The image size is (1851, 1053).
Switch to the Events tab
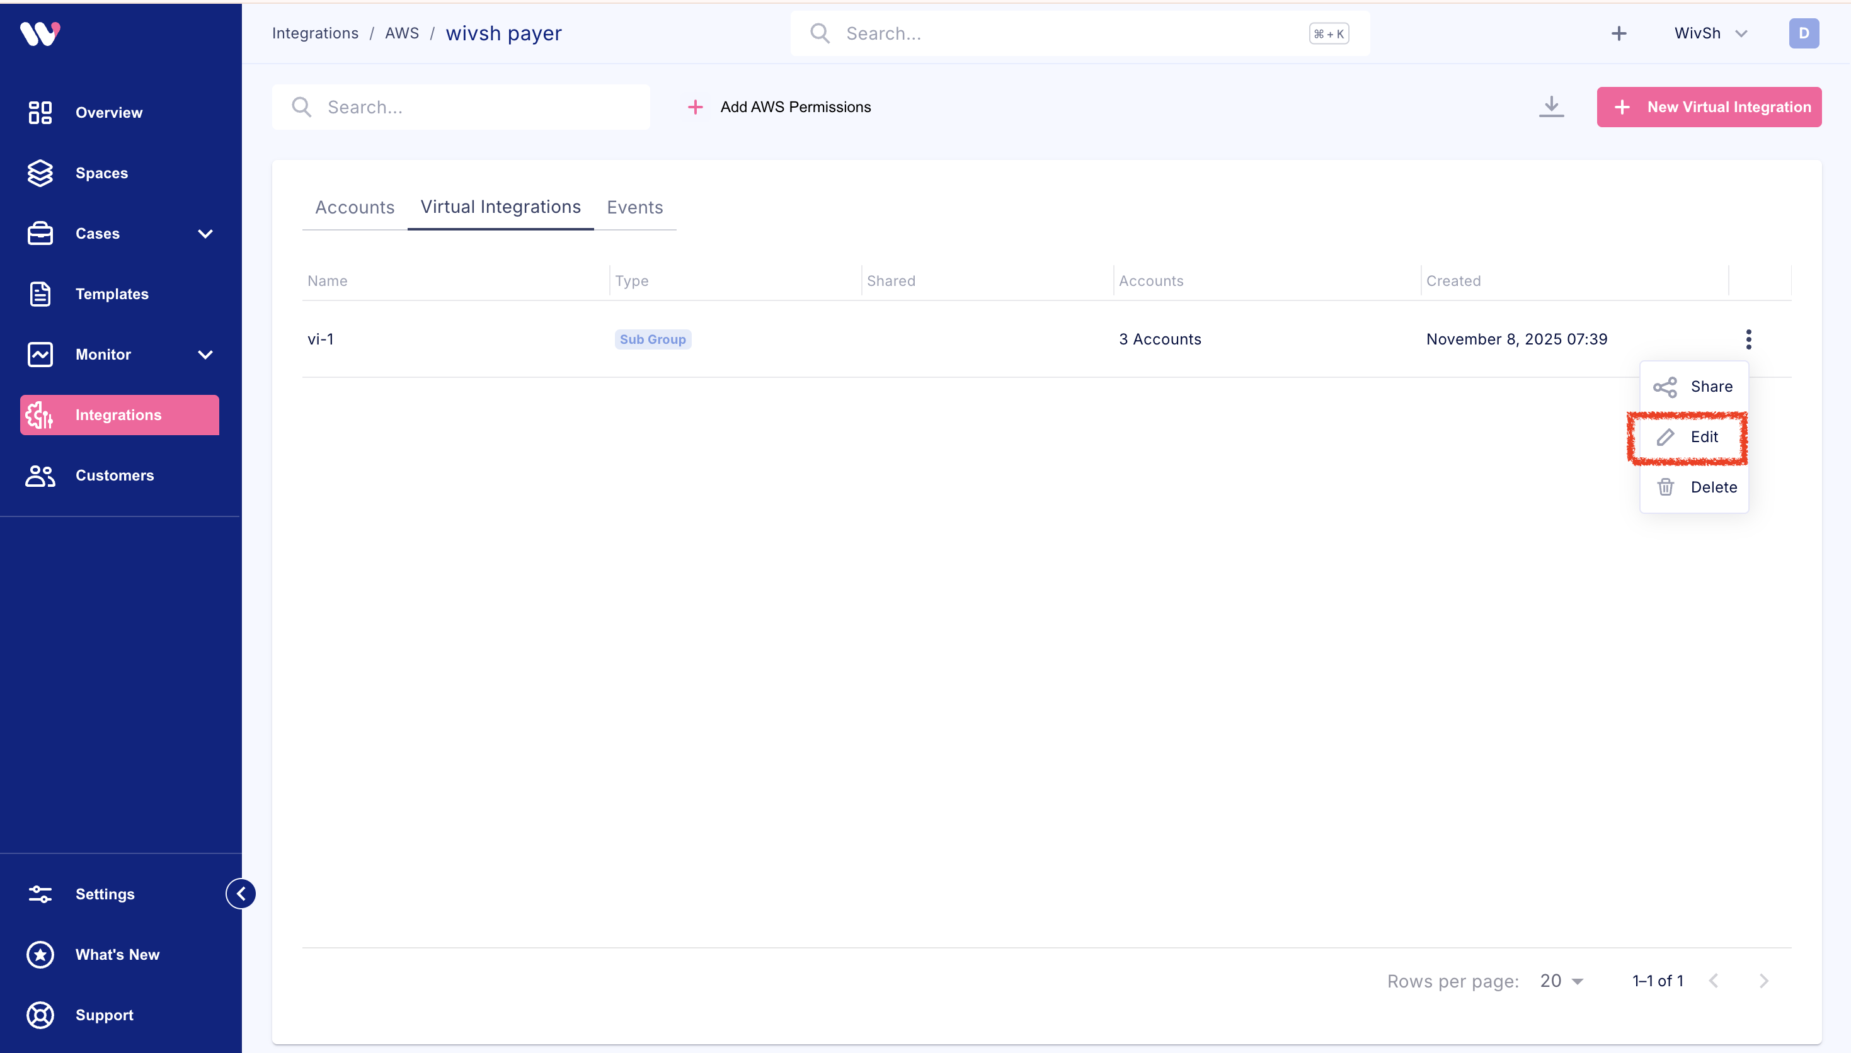coord(634,208)
